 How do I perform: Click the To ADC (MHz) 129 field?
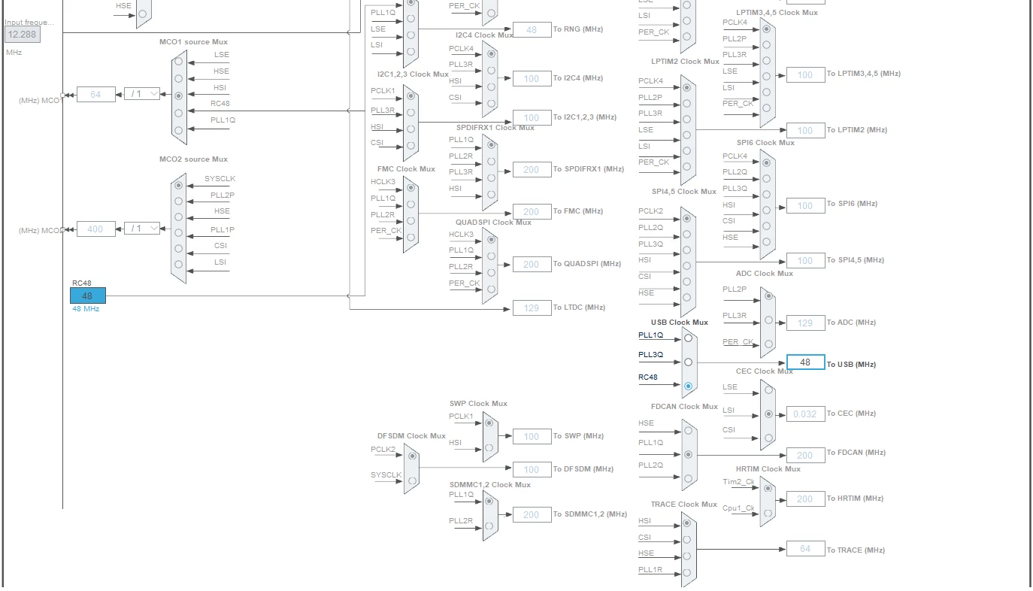[x=806, y=323]
